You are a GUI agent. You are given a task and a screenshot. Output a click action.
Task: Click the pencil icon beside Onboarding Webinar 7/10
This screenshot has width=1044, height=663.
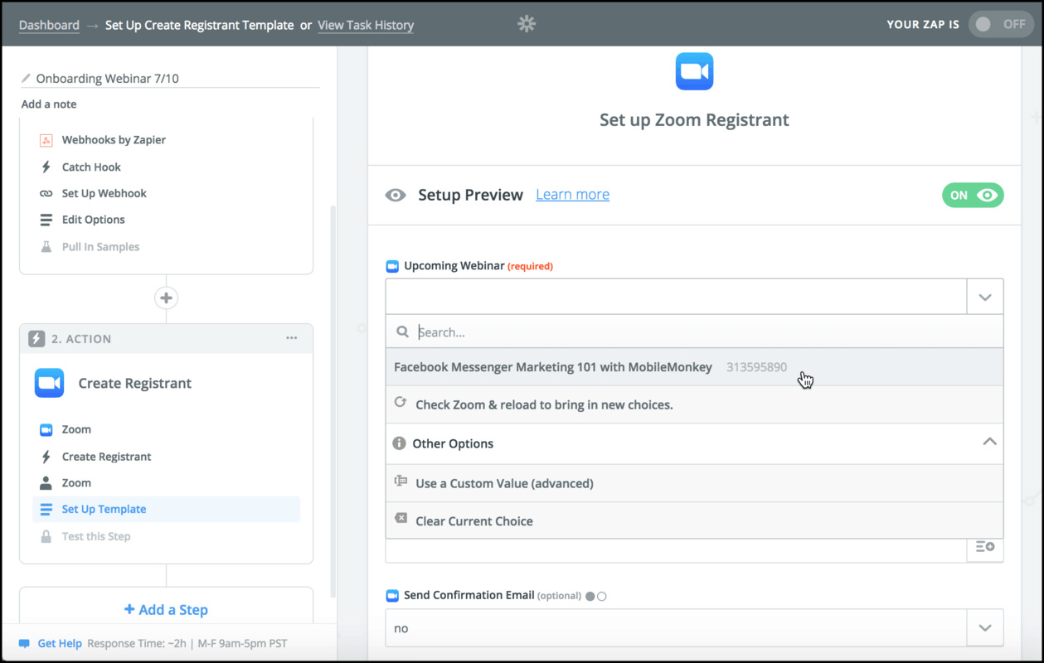click(x=27, y=79)
